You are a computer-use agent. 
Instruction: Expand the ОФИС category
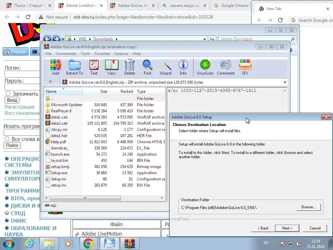7,220
